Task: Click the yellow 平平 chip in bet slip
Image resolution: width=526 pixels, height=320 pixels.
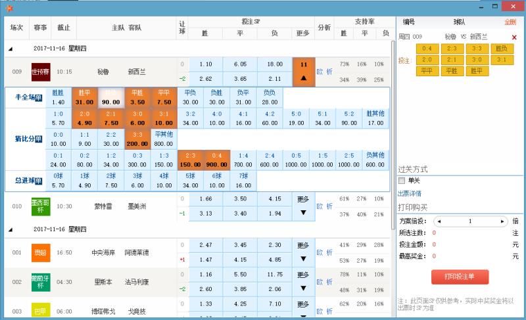Action: [x=427, y=71]
